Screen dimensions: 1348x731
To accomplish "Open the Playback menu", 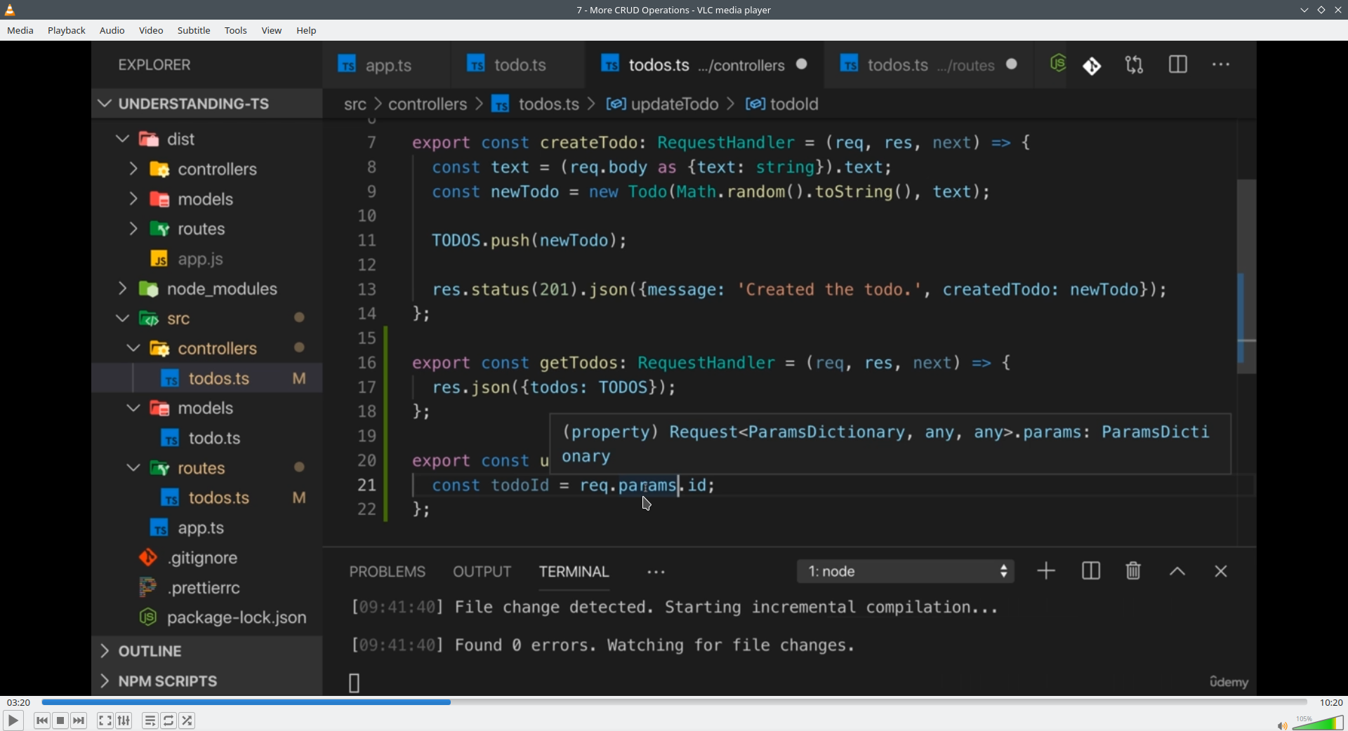I will (66, 30).
